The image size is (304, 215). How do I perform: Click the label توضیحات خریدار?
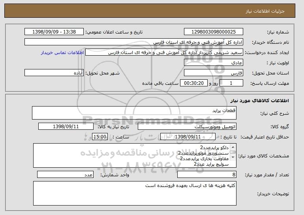(273, 194)
